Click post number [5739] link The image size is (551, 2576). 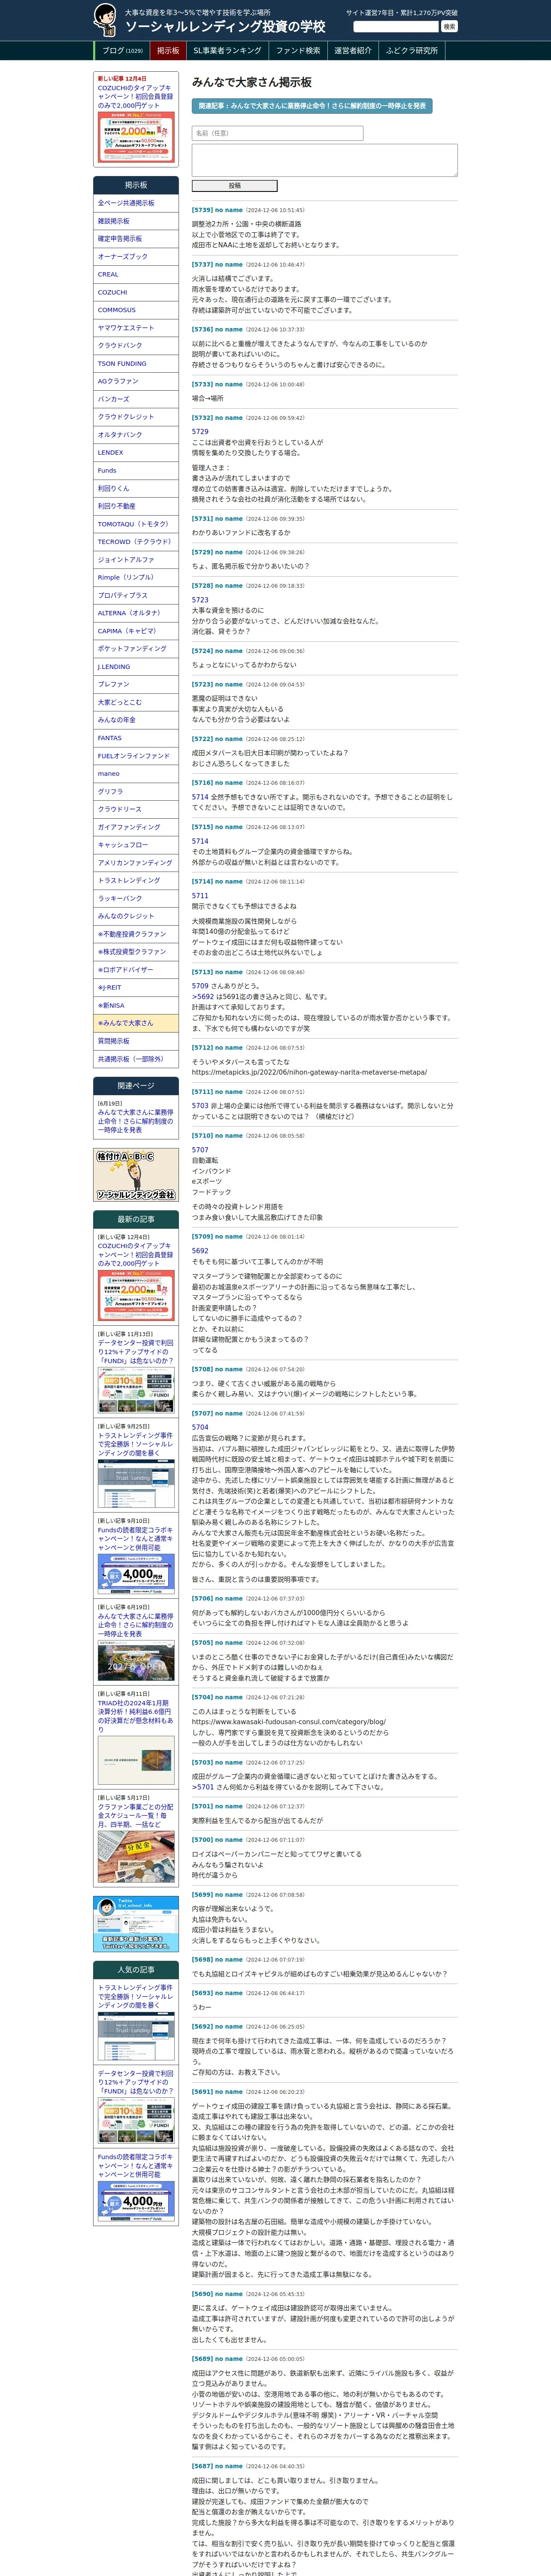point(202,210)
